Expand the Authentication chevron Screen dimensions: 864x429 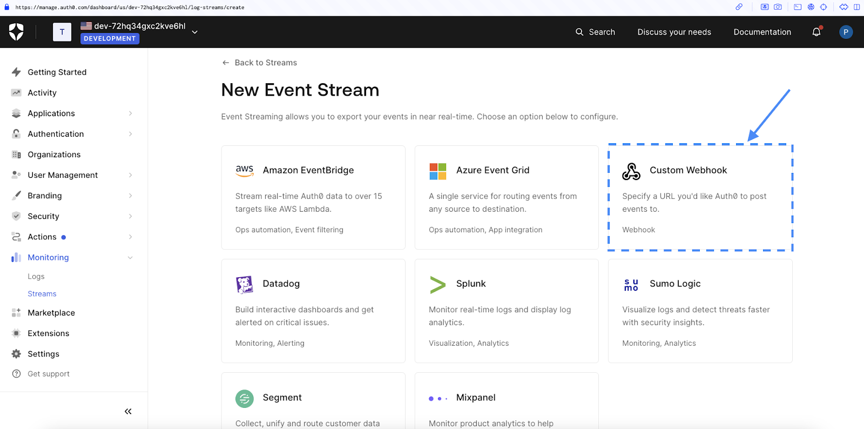click(x=131, y=134)
